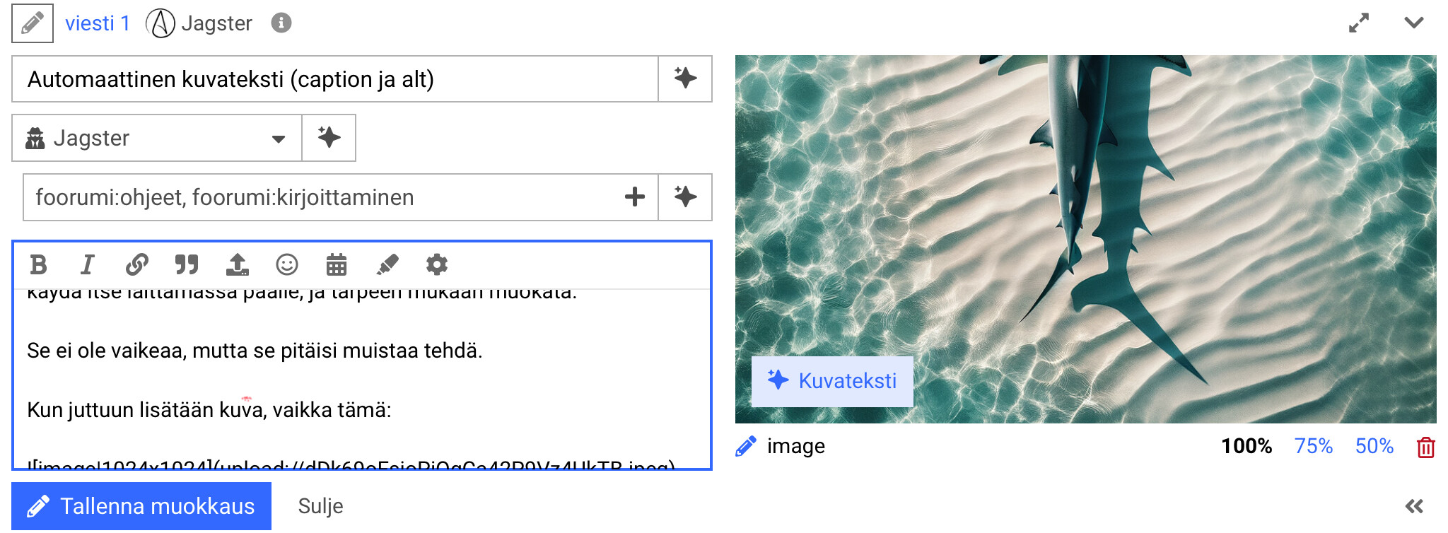The height and width of the screenshot is (533, 1448).
Task: Delete the image with the trash icon
Action: [1425, 447]
